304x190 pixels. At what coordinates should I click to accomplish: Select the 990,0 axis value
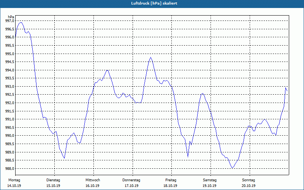[10, 136]
